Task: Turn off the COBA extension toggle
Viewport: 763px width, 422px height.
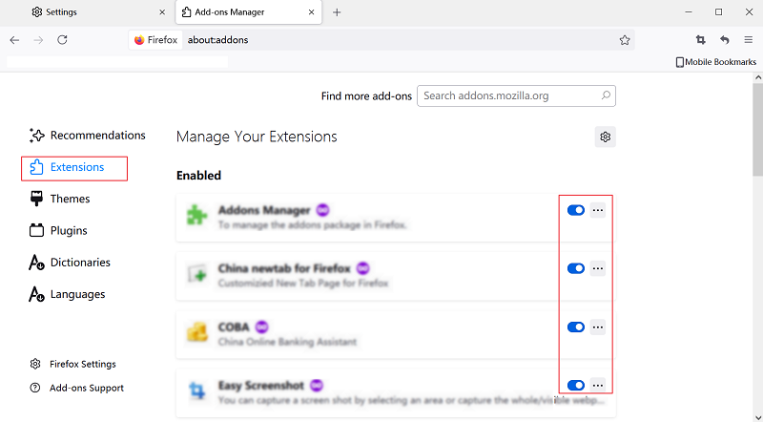Action: (576, 327)
